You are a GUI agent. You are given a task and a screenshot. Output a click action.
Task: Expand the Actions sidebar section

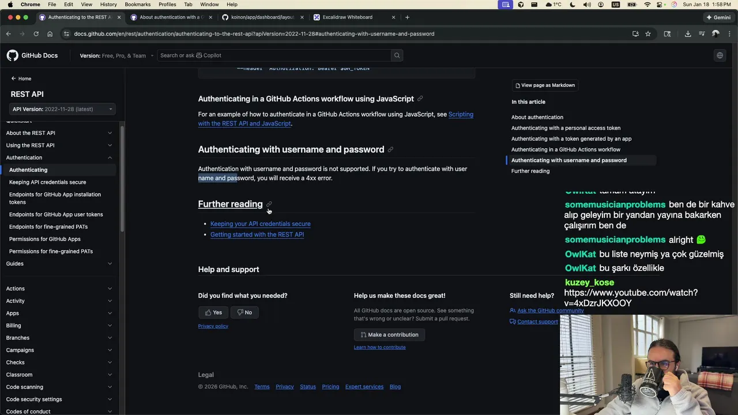click(x=59, y=289)
